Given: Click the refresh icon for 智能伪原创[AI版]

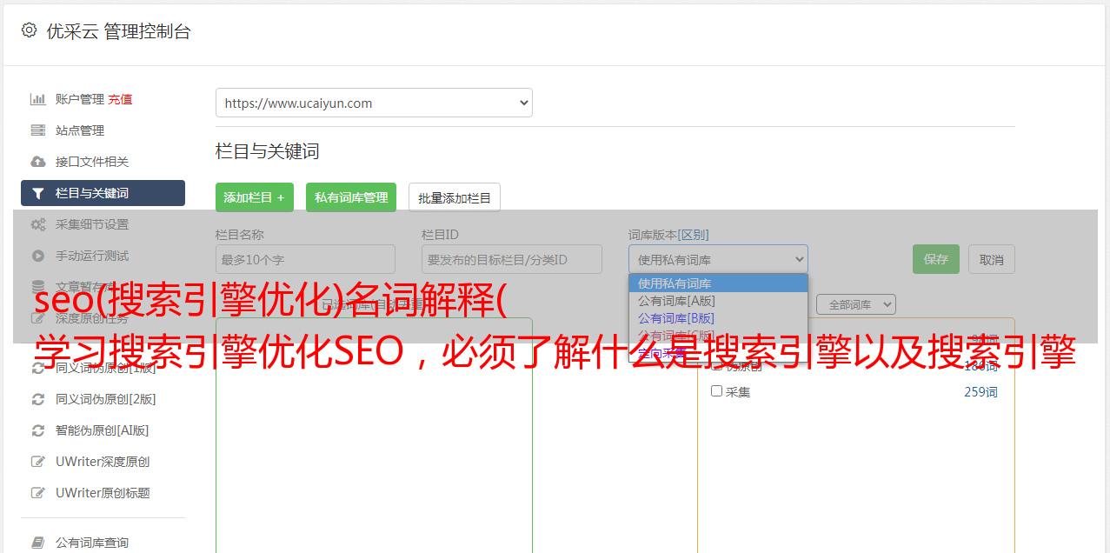Looking at the screenshot, I should point(37,430).
